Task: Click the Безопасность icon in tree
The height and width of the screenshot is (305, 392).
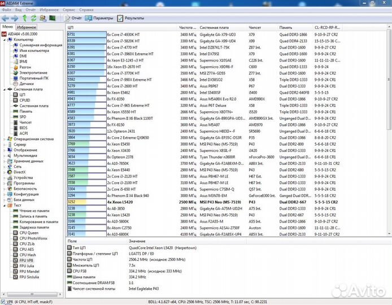Action: [10, 189]
